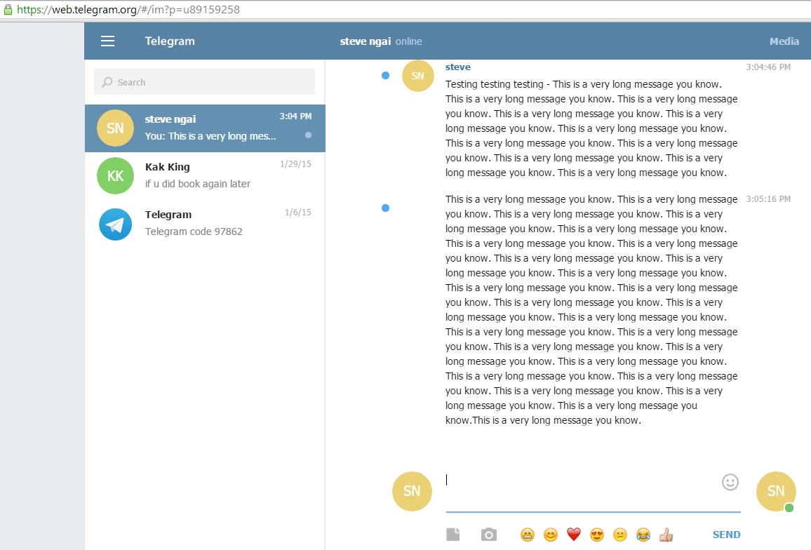Insert the thumbs up emoji
The image size is (811, 550).
[666, 535]
